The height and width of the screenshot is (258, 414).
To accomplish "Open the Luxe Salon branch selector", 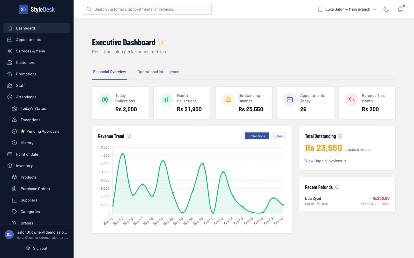I will tap(347, 9).
